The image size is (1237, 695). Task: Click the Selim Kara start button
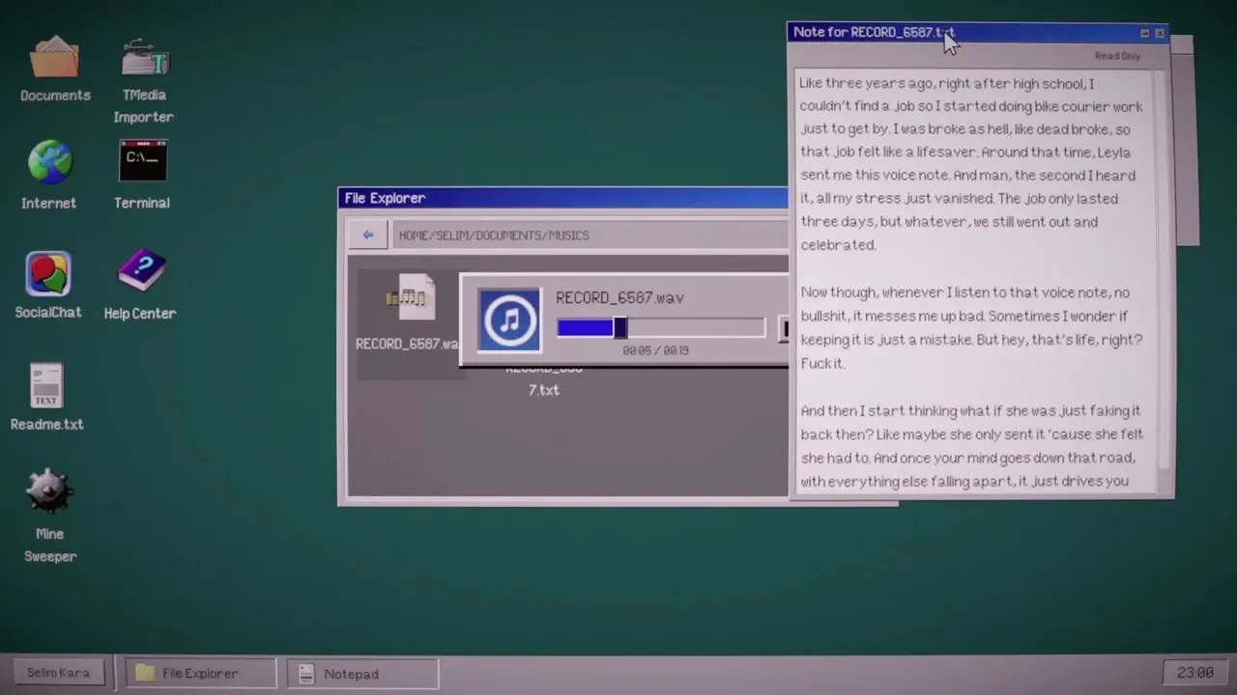[x=58, y=673]
